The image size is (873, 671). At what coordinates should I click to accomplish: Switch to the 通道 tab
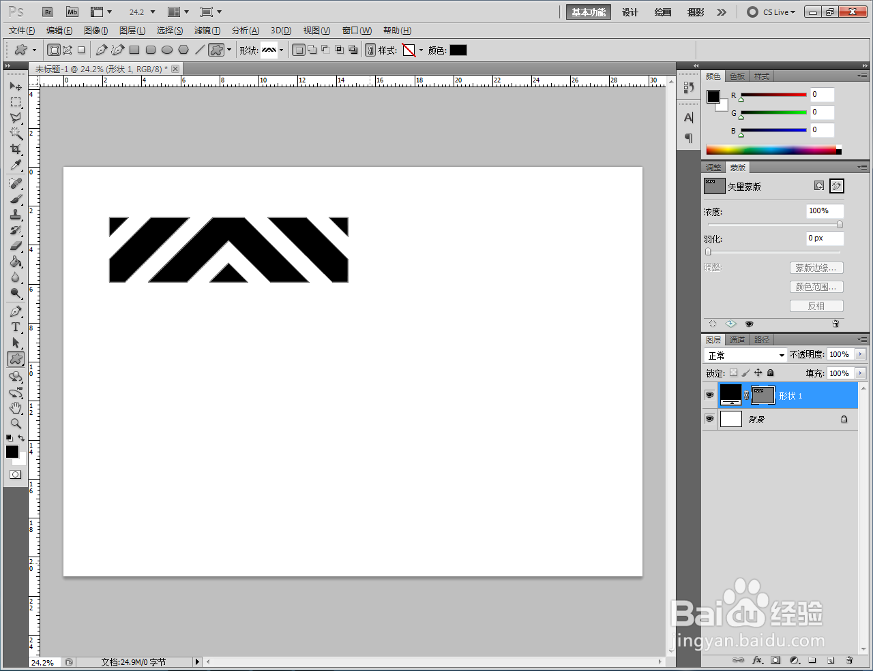pos(737,339)
